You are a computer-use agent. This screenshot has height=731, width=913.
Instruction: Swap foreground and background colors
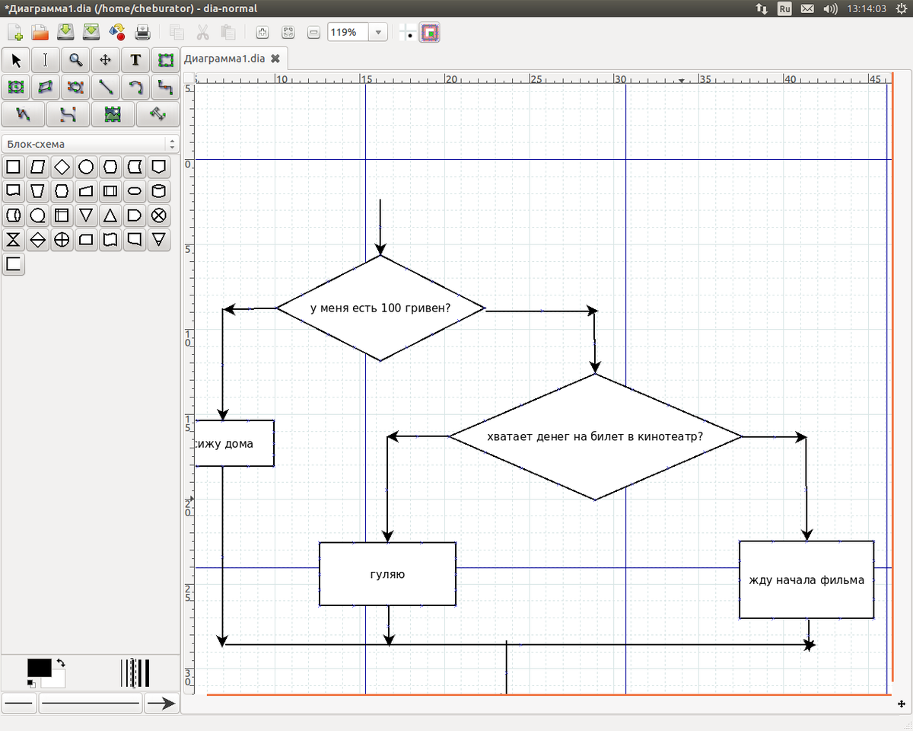click(61, 663)
